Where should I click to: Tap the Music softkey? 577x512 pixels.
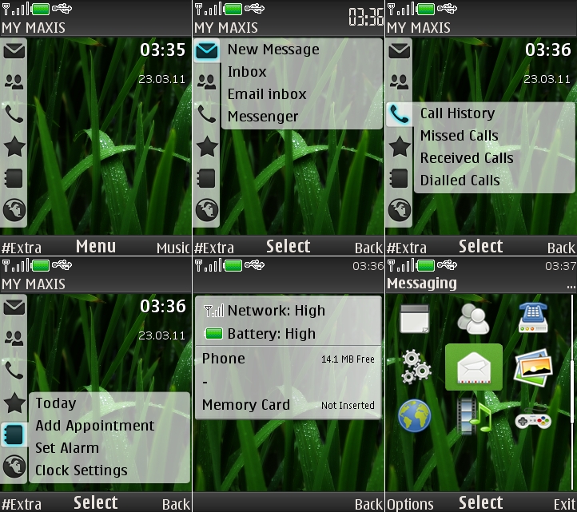173,248
